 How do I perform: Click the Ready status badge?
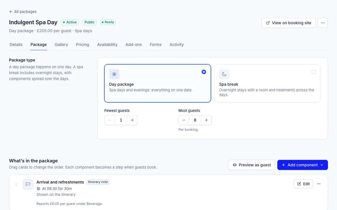108,22
